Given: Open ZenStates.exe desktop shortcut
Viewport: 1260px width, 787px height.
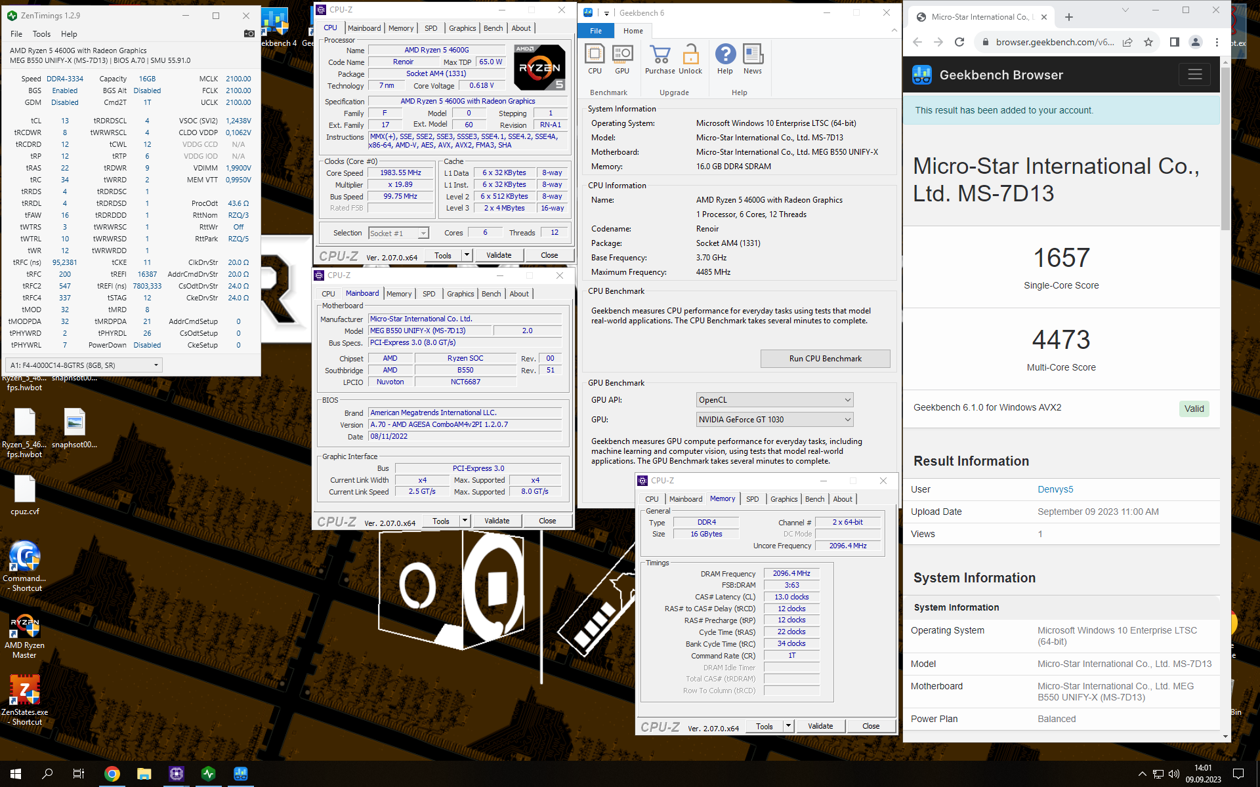Looking at the screenshot, I should point(24,700).
